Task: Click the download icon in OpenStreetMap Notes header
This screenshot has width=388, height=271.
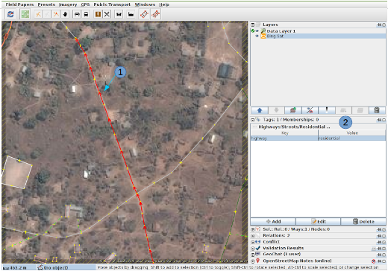Action: click(x=374, y=261)
